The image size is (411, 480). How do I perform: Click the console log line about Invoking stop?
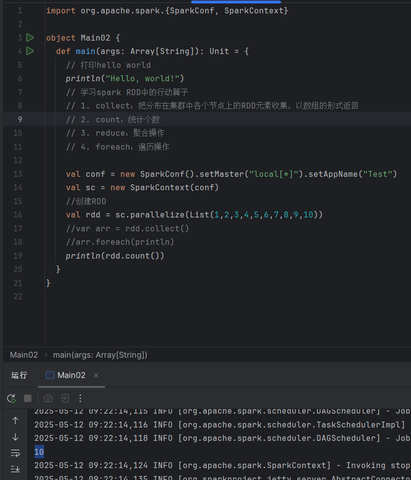tap(222, 465)
